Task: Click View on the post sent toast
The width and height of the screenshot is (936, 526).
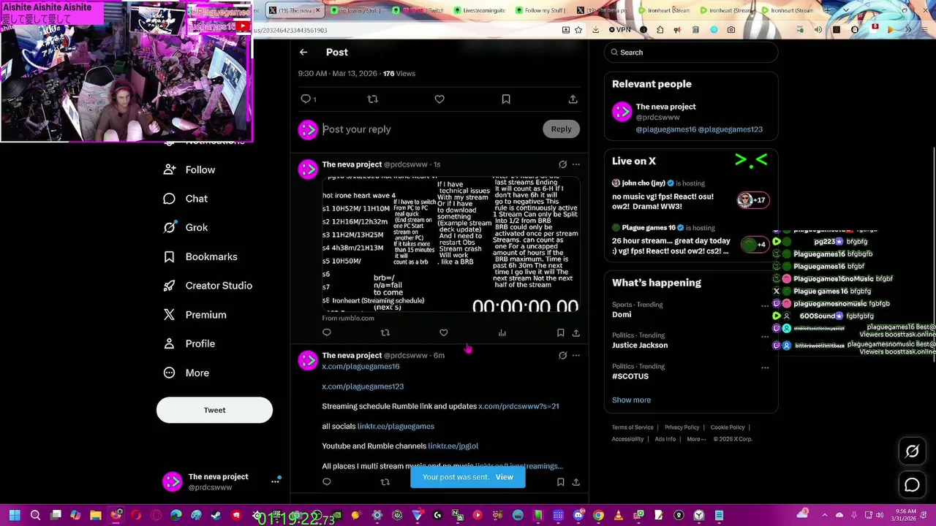Action: pyautogui.click(x=504, y=477)
